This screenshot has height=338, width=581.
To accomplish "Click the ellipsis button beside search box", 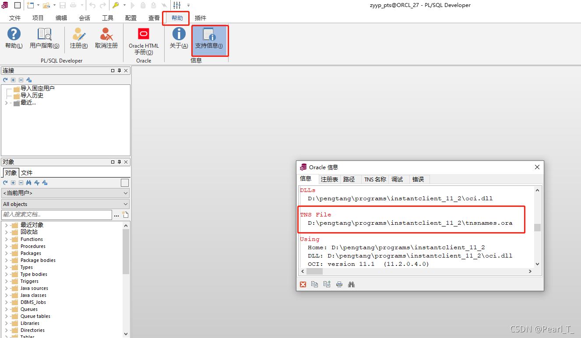I will pos(116,215).
